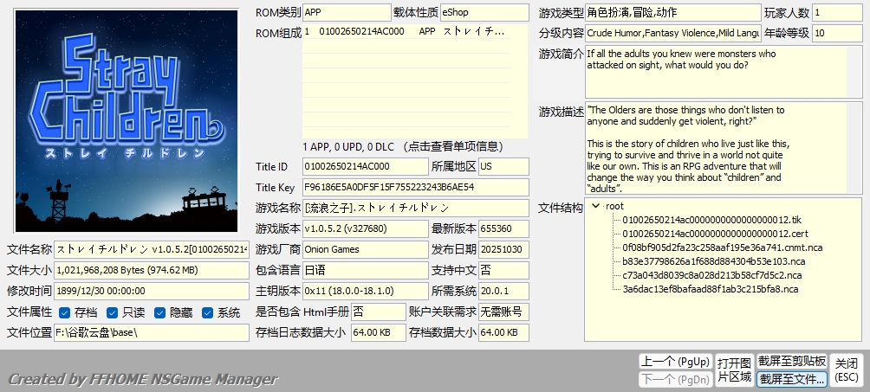This screenshot has height=392, width=870.
Task: Click the 包含语言 日语 field
Action: 366,271
